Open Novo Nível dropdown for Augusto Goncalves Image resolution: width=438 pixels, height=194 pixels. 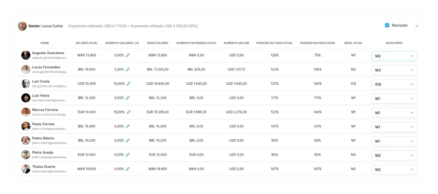[x=394, y=56]
